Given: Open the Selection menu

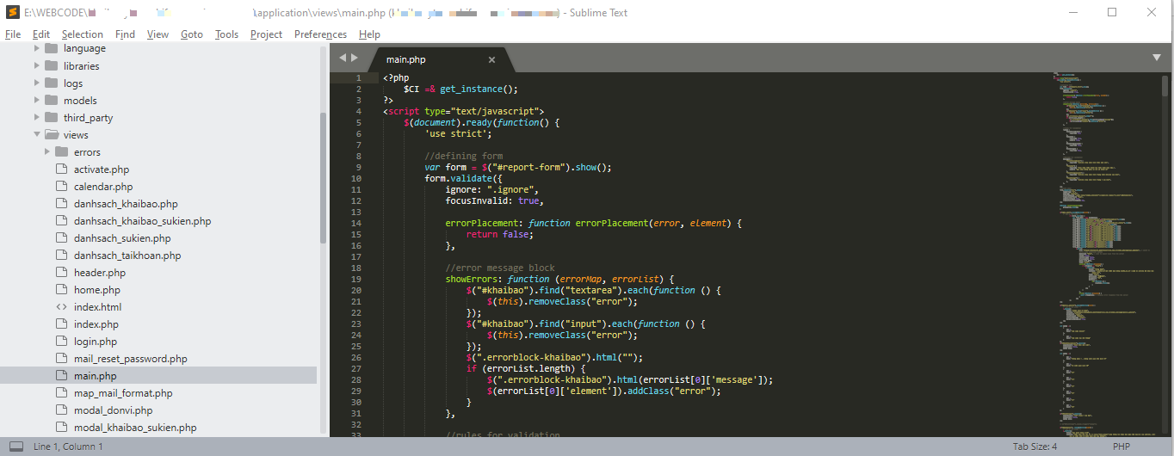Looking at the screenshot, I should [83, 34].
